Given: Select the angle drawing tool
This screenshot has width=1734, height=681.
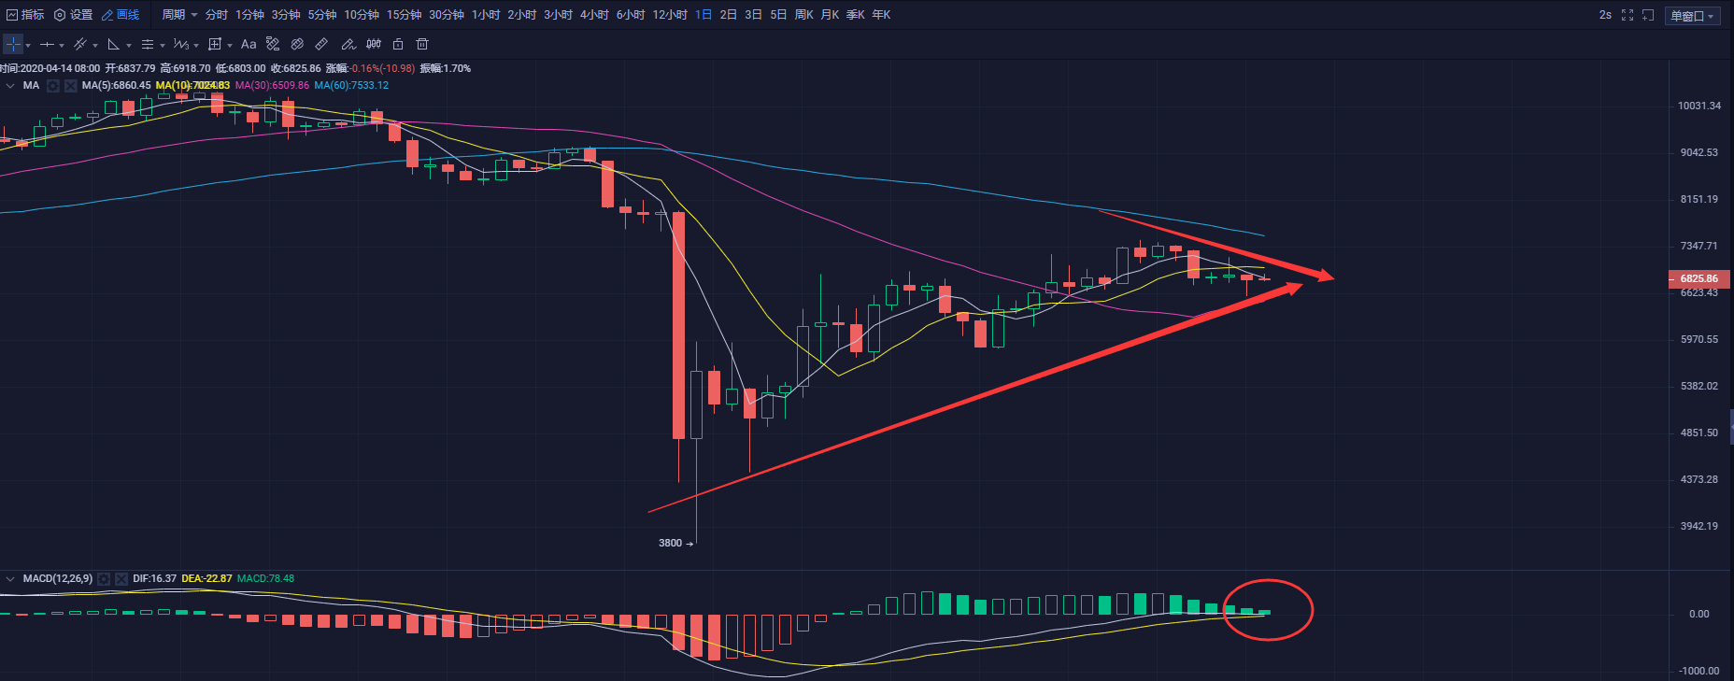Looking at the screenshot, I should (x=114, y=44).
